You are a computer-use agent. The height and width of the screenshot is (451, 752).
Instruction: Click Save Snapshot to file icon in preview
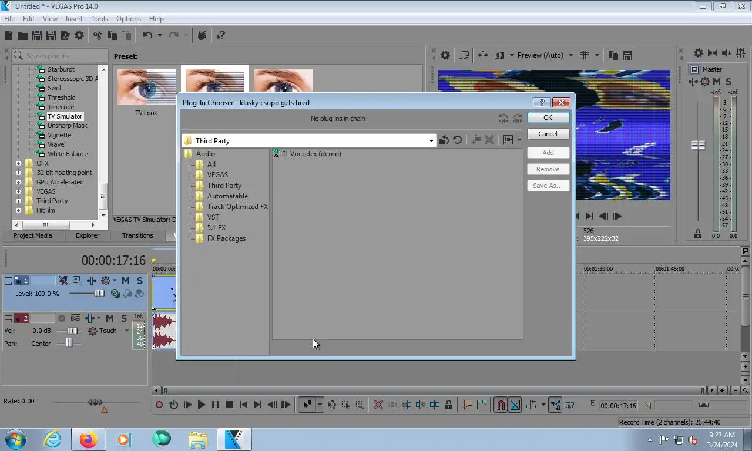(627, 55)
